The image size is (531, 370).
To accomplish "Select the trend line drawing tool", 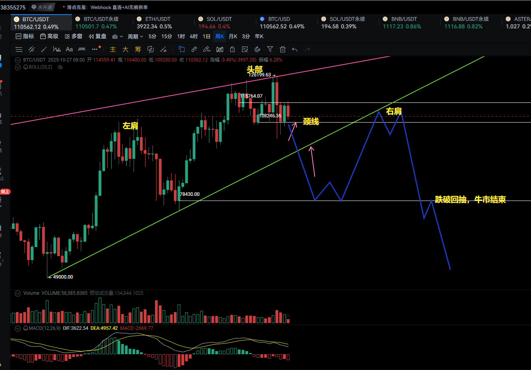I will coord(44,49).
